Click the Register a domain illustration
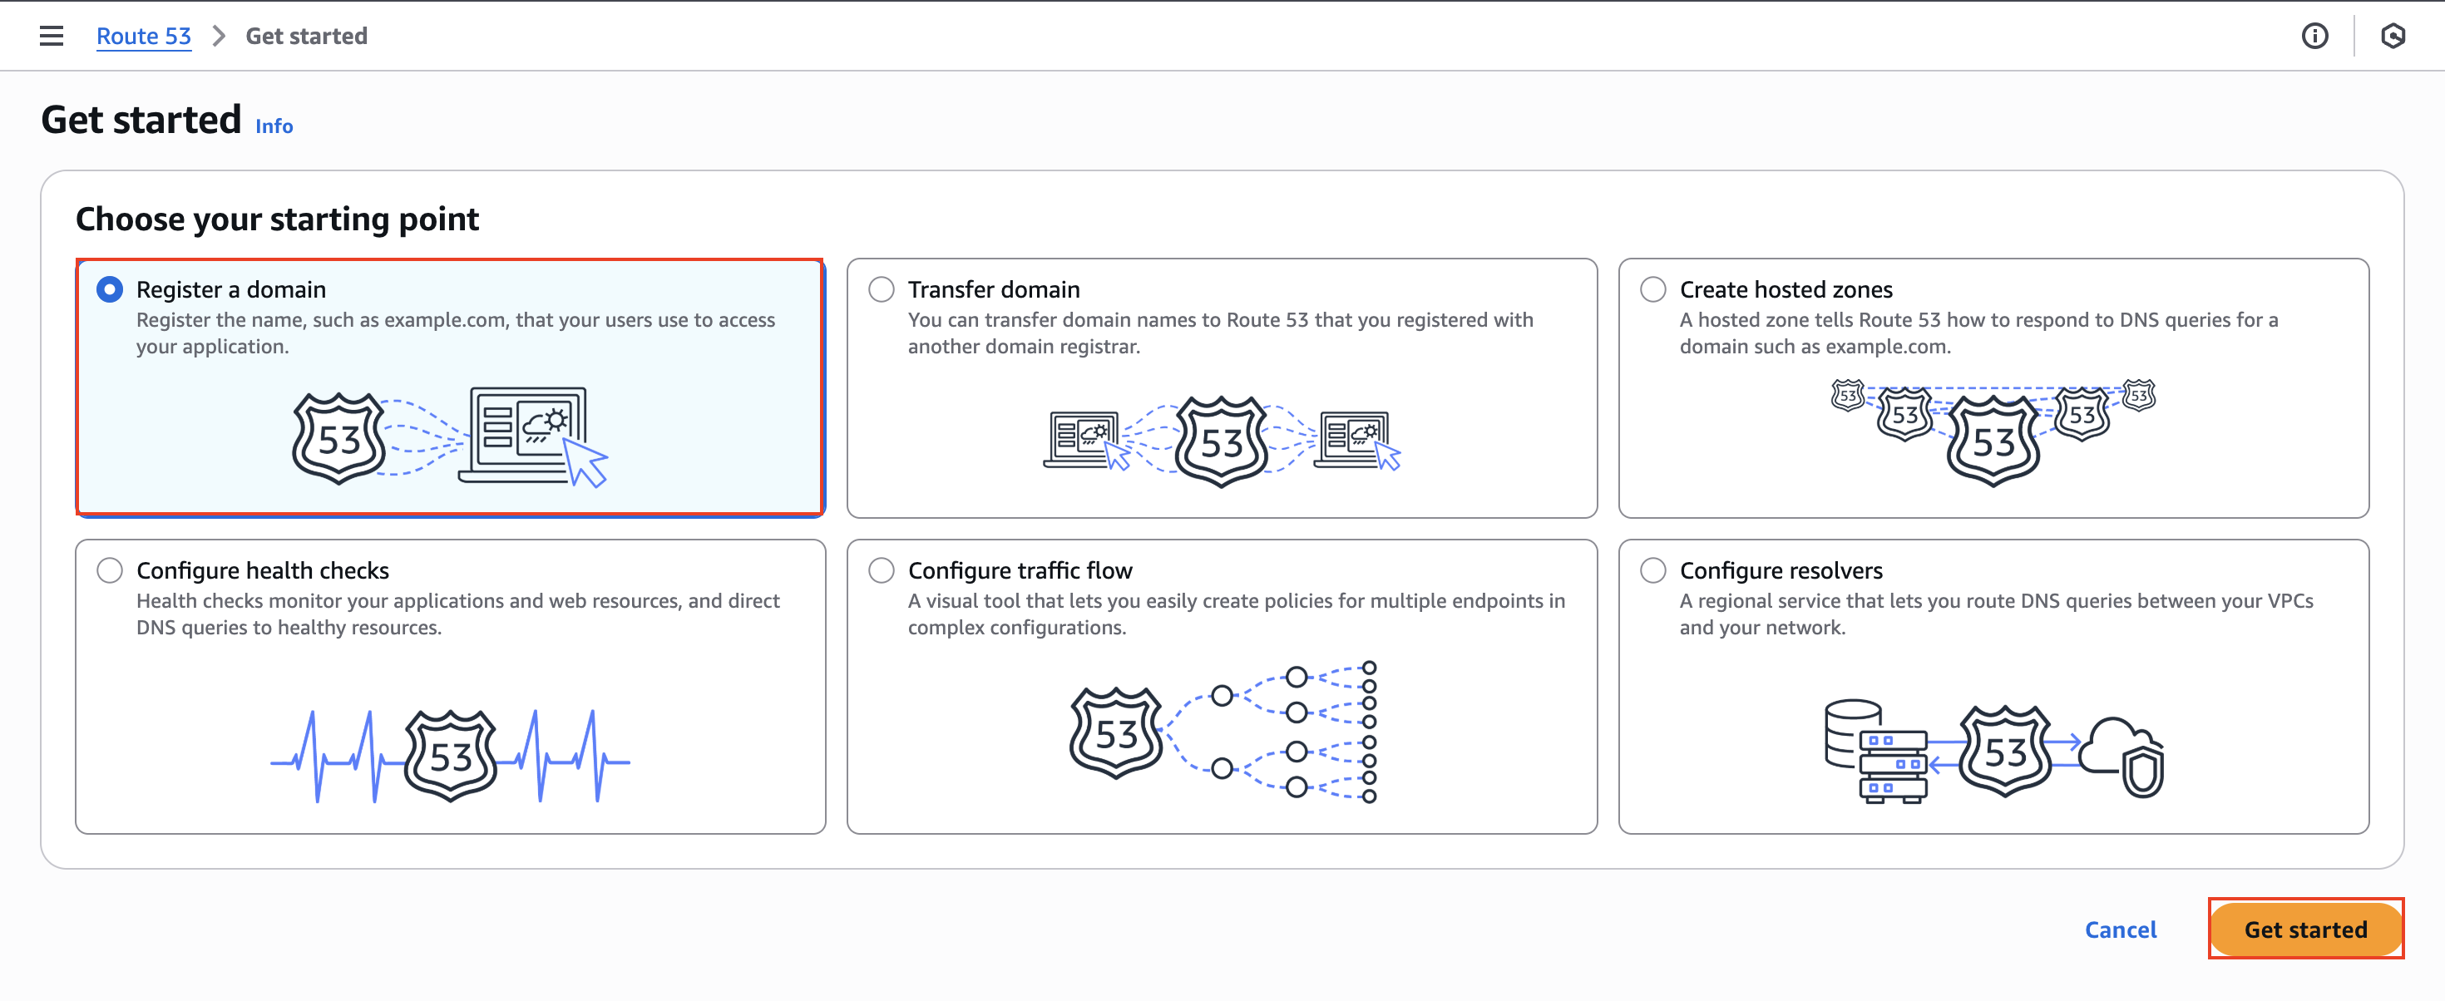Image resolution: width=2445 pixels, height=1001 pixels. (450, 437)
